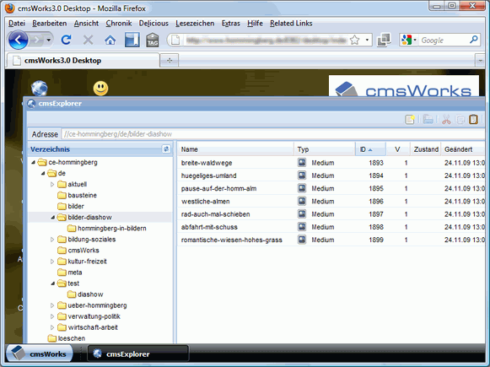Screen dimensions: 490x367
Task: Click the Delicious bookmarks sidebar icon
Action: coord(132,40)
